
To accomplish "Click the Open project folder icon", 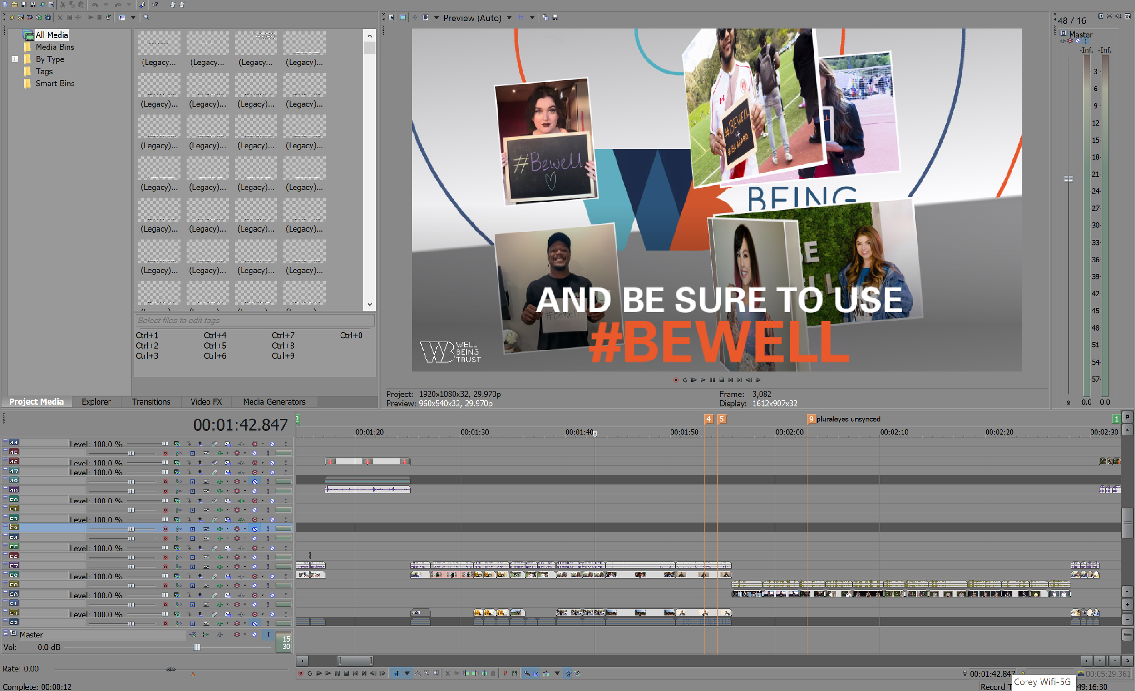I will pyautogui.click(x=15, y=5).
